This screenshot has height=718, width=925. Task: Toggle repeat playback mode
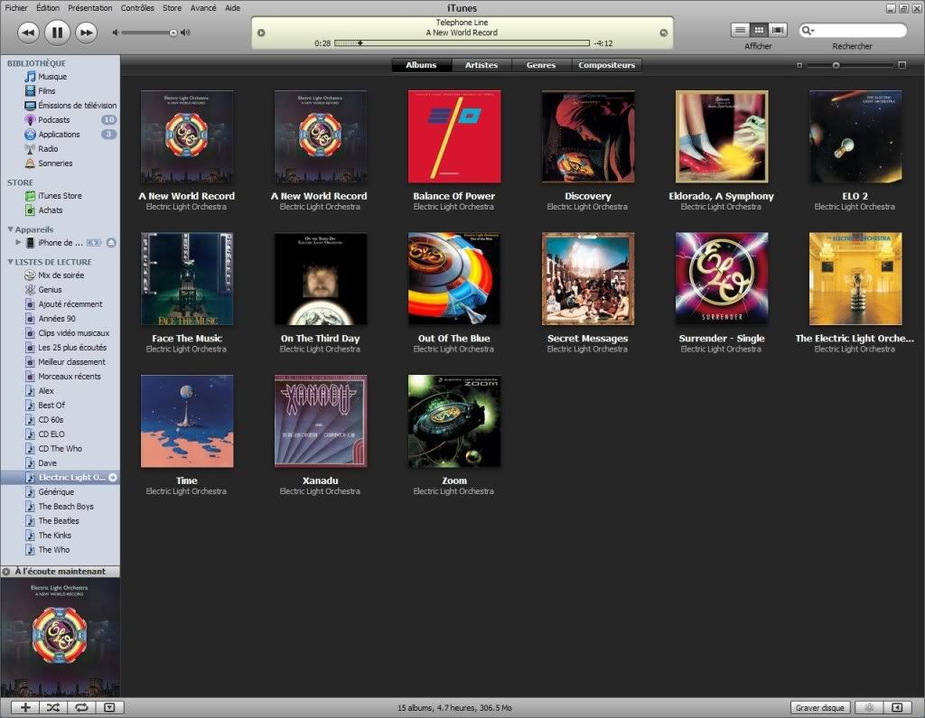tap(79, 707)
